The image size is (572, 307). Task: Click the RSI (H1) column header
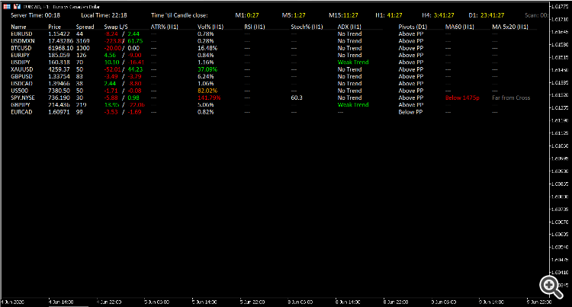click(x=255, y=27)
